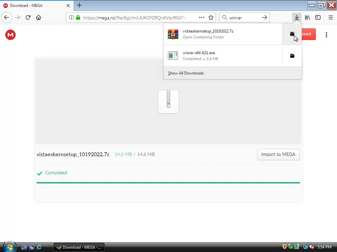Launch Internet Explorer from quick launch
Image resolution: width=337 pixels, height=252 pixels.
click(39, 247)
